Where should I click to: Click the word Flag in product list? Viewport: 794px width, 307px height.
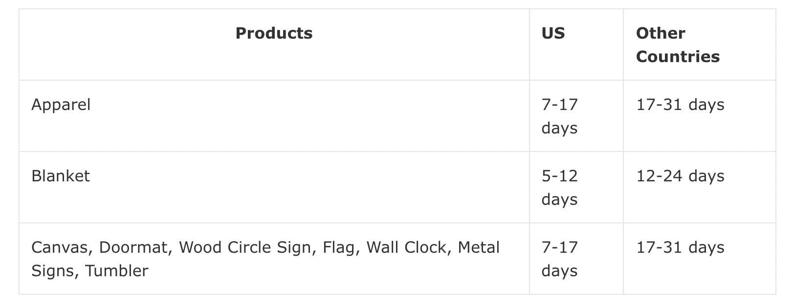coord(338,248)
